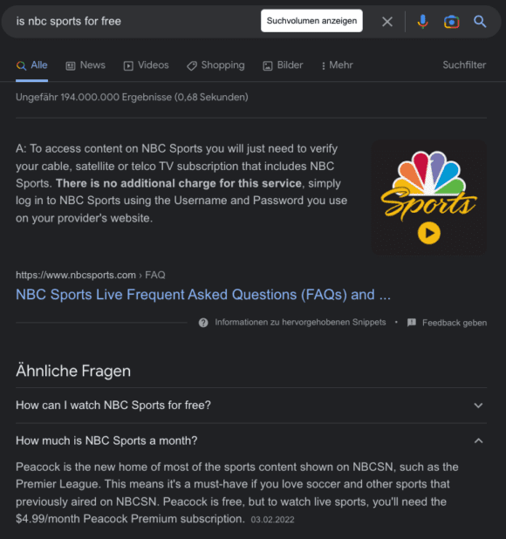Open NBC Sports Live FAQs result link

(203, 295)
